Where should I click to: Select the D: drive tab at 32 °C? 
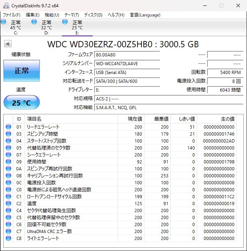point(47,27)
